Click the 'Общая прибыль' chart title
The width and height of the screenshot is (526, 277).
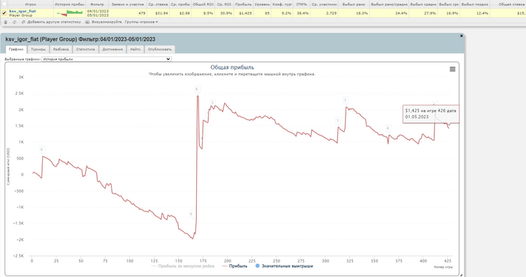232,67
